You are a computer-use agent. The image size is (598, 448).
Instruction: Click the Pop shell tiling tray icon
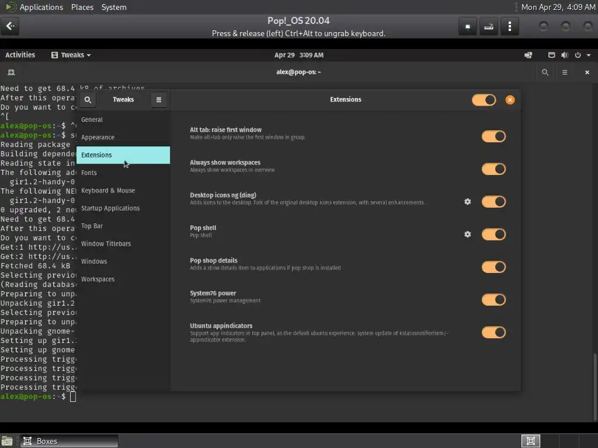click(x=528, y=55)
